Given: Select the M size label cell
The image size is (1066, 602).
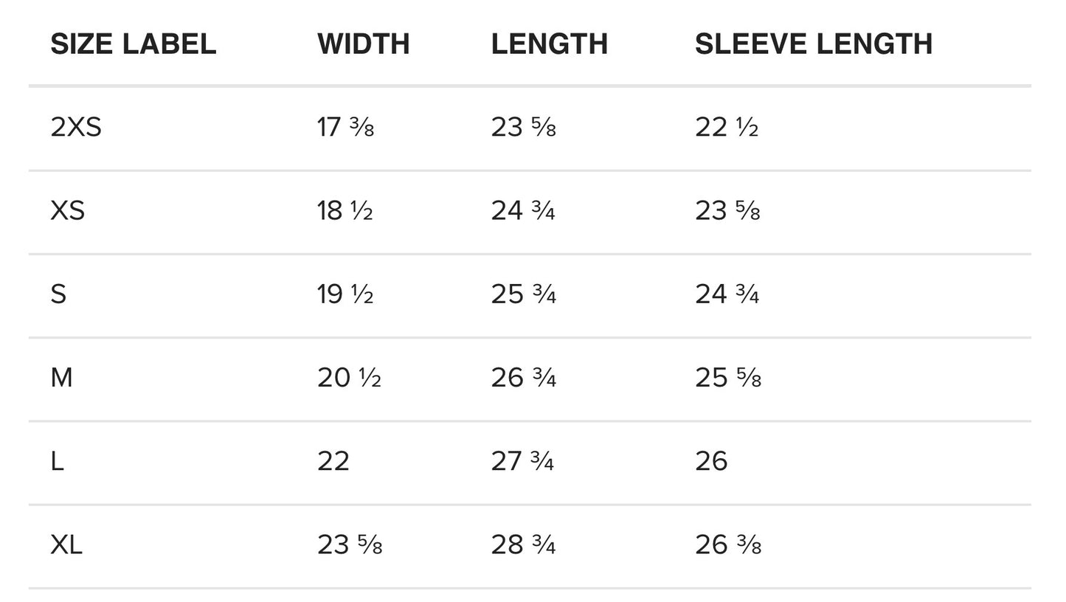Looking at the screenshot, I should coord(61,378).
